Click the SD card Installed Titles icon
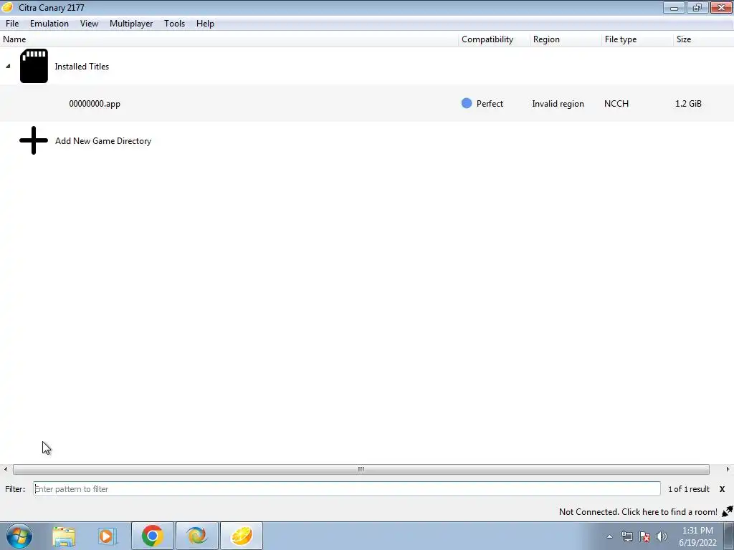Screen dimensions: 734x550 tap(34, 66)
